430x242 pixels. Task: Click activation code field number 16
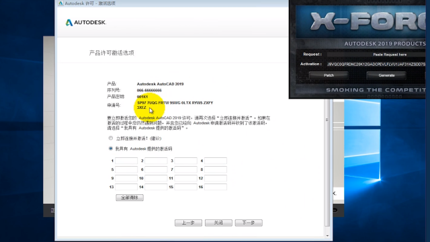(216, 187)
